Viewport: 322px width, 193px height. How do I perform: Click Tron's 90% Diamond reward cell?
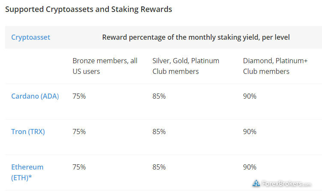coord(250,132)
